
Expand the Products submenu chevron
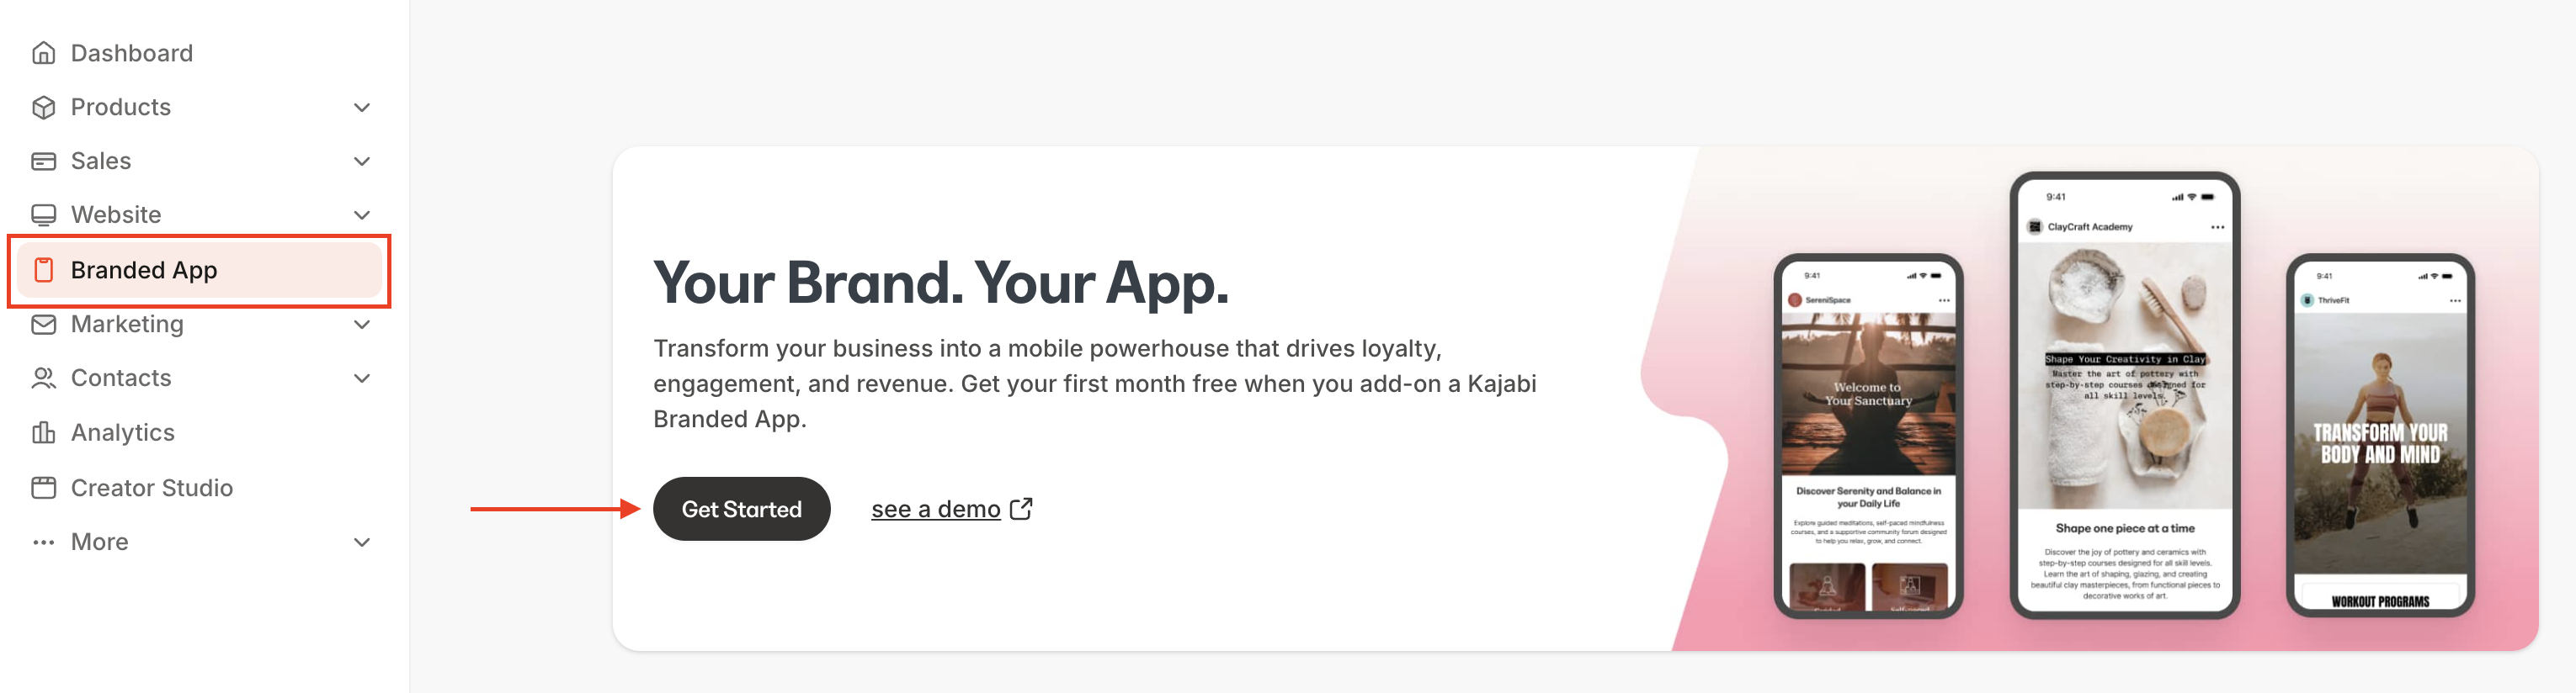coord(362,107)
